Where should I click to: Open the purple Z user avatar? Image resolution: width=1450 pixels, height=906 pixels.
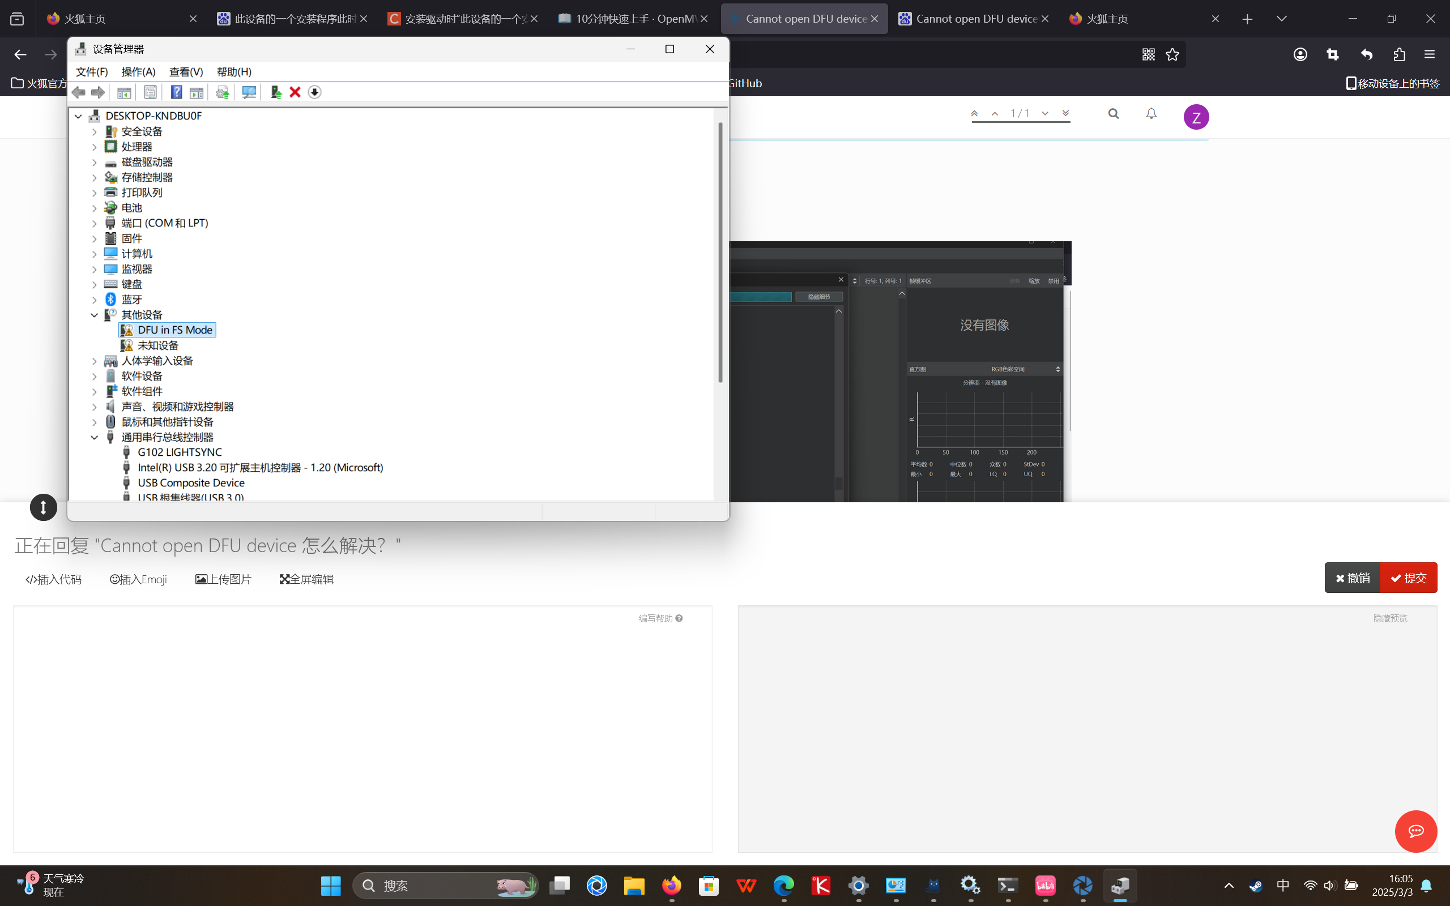tap(1196, 117)
